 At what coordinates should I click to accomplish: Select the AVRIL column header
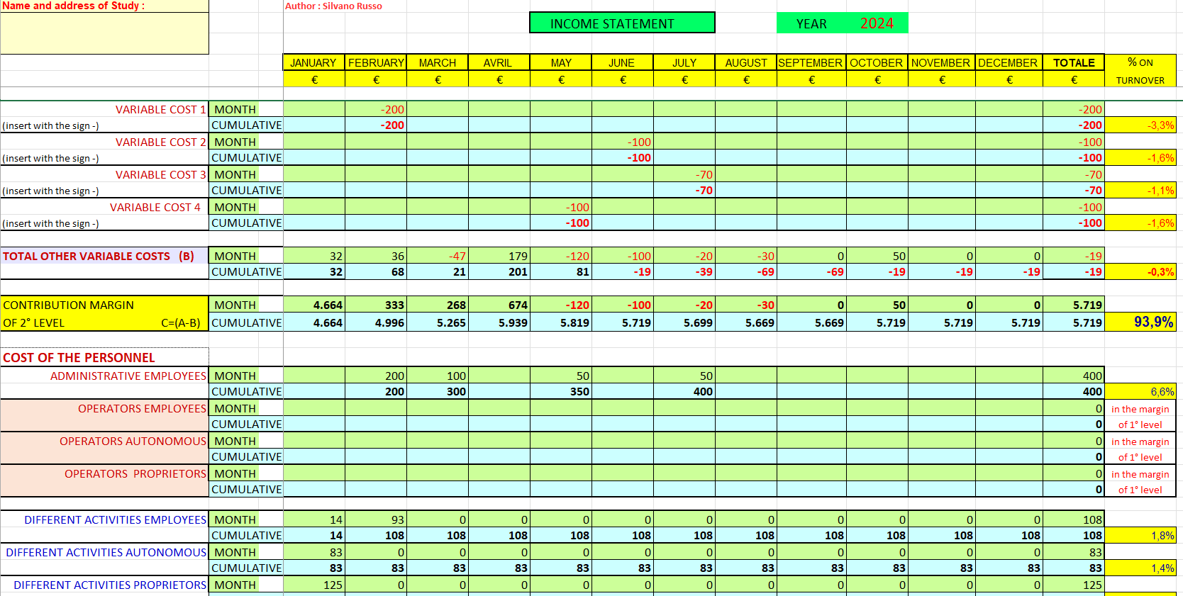click(499, 62)
